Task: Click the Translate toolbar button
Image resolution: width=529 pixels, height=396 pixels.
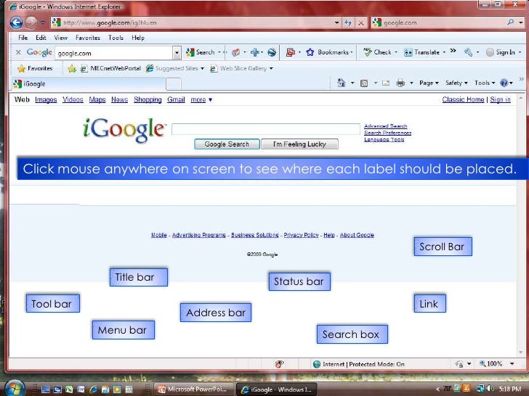Action: click(422, 52)
